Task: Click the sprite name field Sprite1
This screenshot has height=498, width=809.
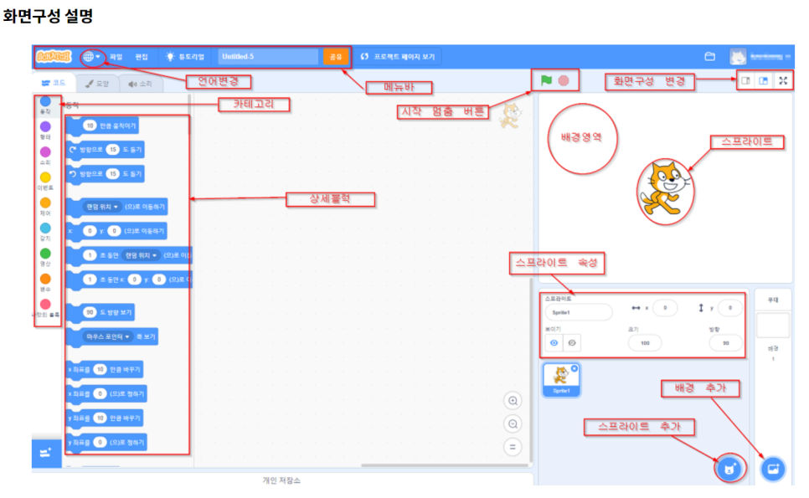Action: [579, 312]
